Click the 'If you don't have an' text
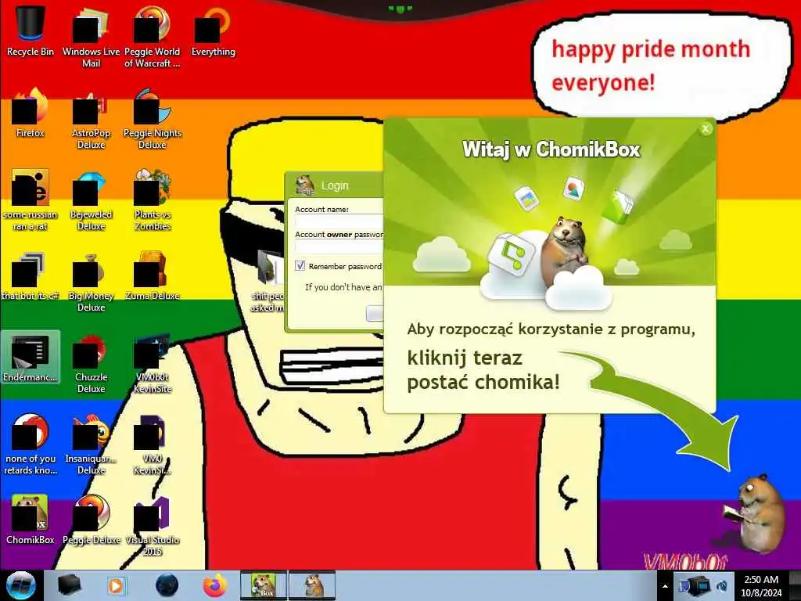801x601 pixels. (343, 287)
